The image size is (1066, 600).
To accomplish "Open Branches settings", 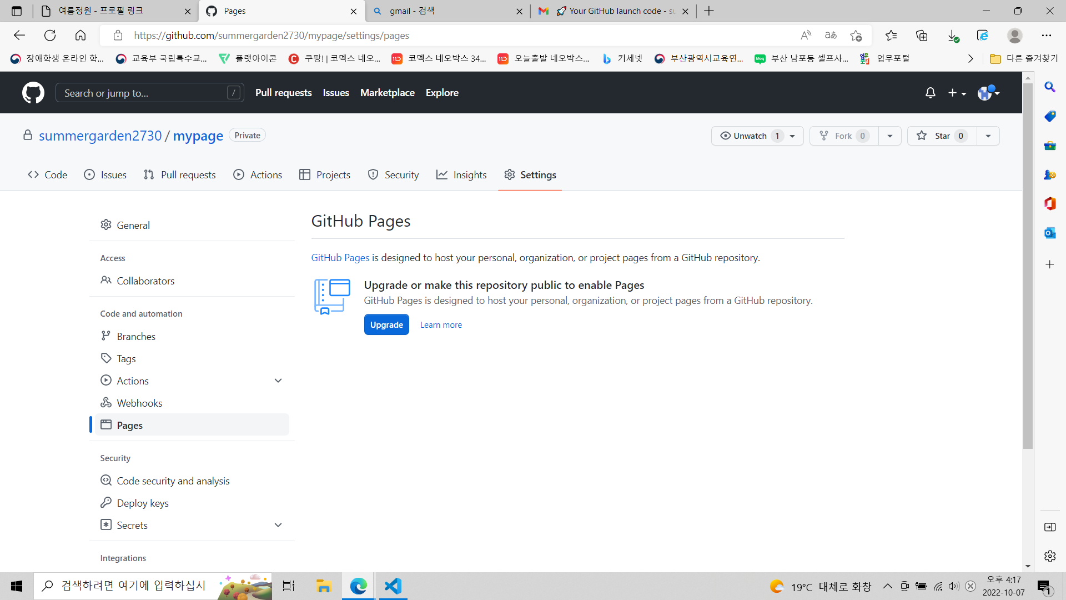I will [x=192, y=336].
